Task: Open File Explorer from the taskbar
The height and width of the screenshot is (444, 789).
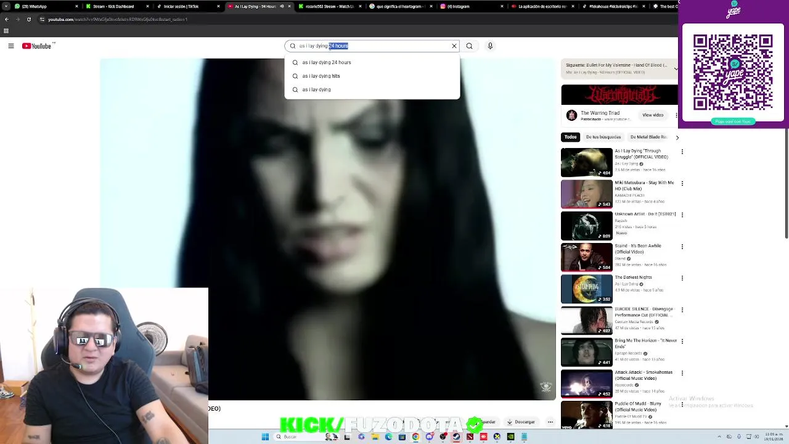Action: tap(375, 437)
